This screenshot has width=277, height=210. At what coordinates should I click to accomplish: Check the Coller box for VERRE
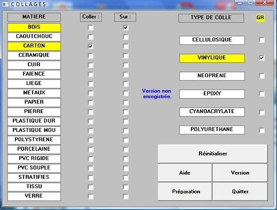pos(90,196)
